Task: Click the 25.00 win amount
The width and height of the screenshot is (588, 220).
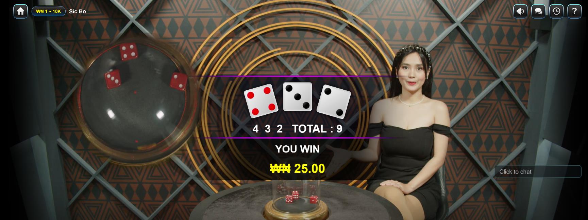Action: click(309, 168)
